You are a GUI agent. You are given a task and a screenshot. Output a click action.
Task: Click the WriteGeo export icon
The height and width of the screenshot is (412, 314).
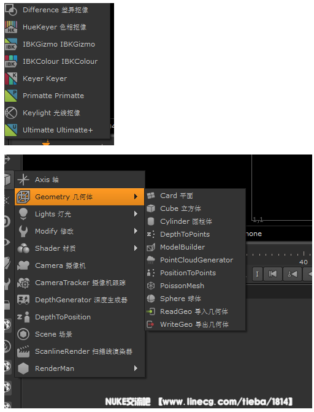151,324
